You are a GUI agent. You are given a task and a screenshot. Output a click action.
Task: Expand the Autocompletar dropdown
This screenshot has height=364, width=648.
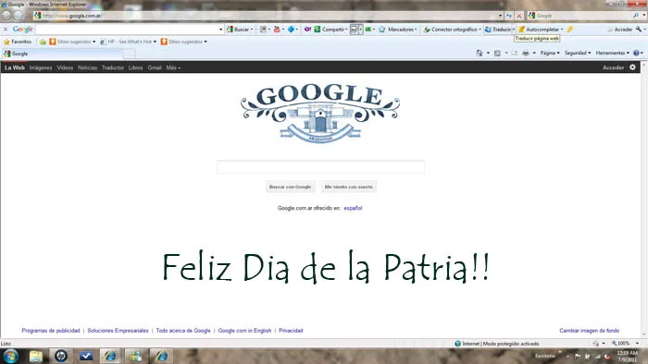tap(562, 30)
